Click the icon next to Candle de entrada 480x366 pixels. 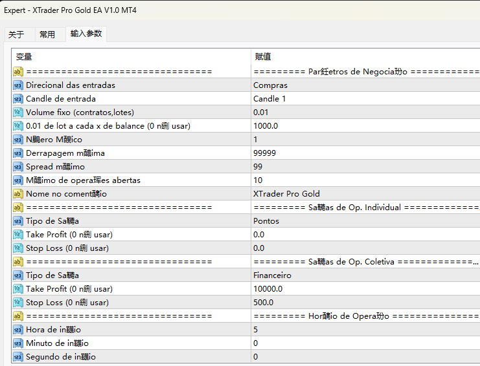(x=18, y=99)
